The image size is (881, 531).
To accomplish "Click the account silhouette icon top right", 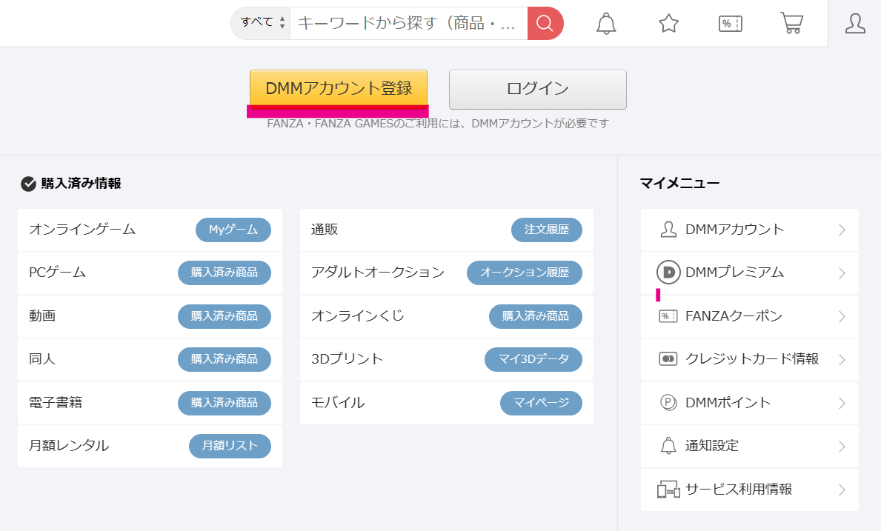I will [855, 23].
